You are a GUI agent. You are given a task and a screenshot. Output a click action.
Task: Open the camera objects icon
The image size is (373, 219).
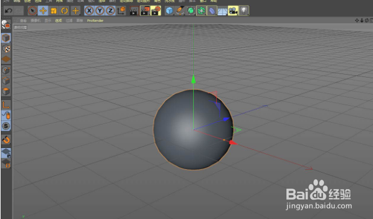coord(233,11)
